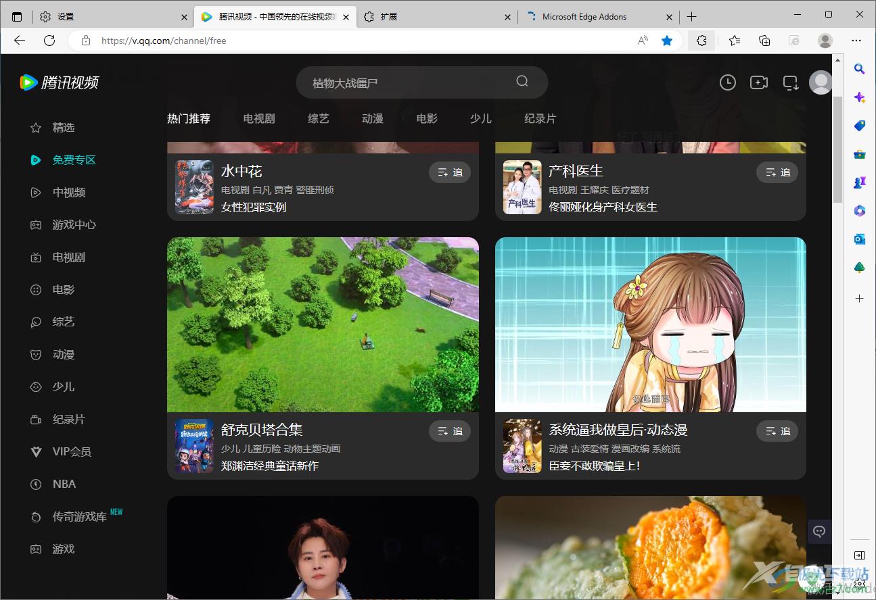Open the Outlook icon in Edge sidebar
876x600 pixels.
(859, 239)
